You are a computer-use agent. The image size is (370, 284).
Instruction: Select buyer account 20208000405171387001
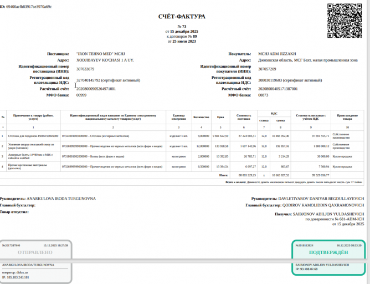278,89
